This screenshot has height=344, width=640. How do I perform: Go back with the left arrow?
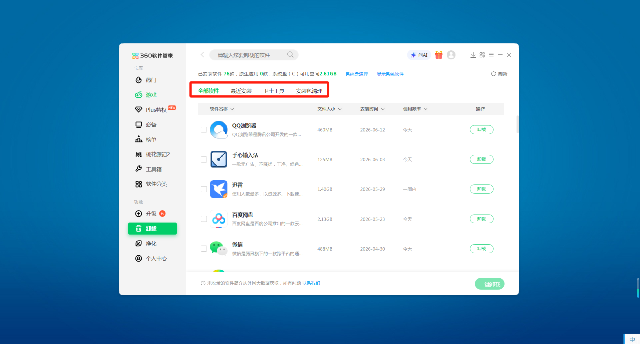pos(202,55)
